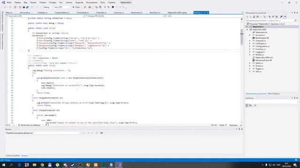Select Newtonsoft.Json.dll in Solution Explorer
The width and height of the screenshot is (300, 168).
(x=263, y=60)
